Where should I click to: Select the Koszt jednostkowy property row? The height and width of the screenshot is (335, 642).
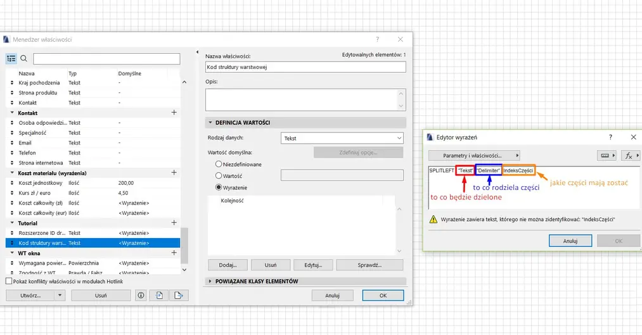pyautogui.click(x=93, y=183)
